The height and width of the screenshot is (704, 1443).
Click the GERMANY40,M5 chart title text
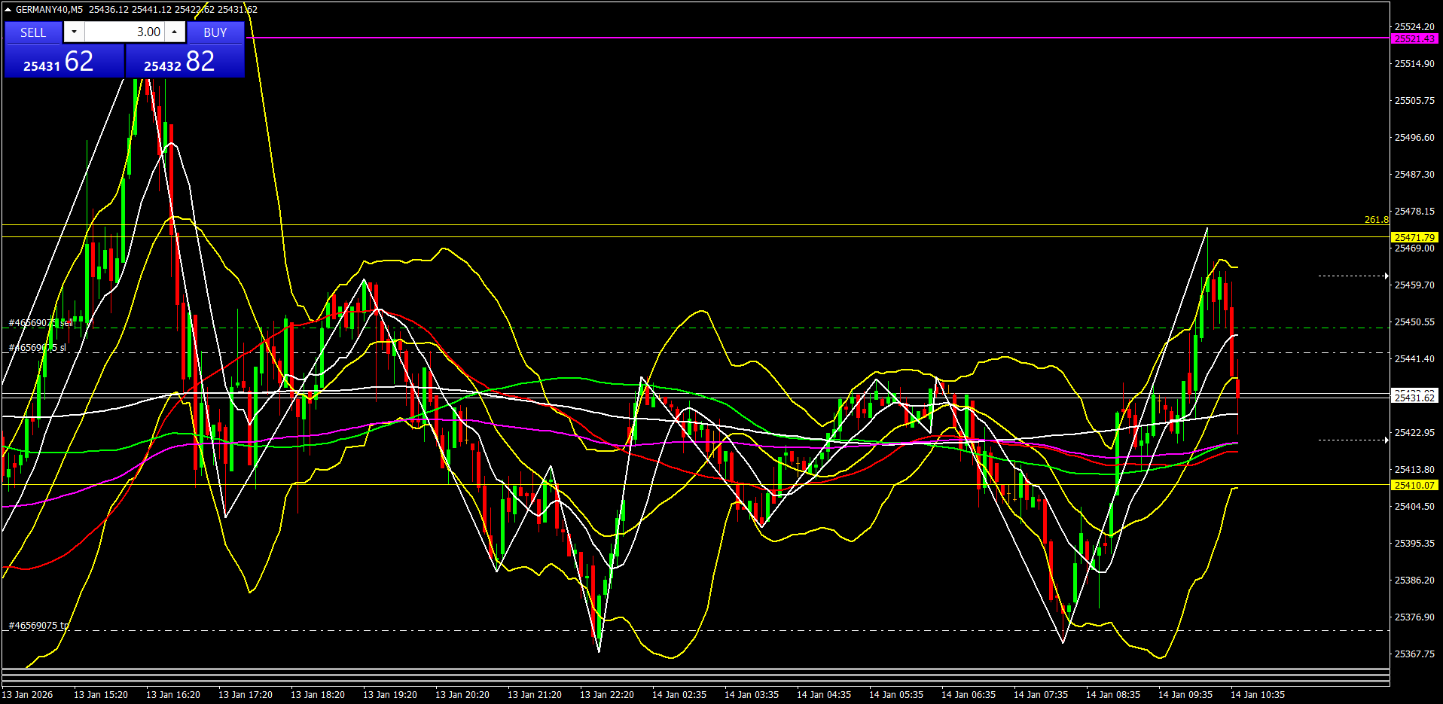pos(49,10)
